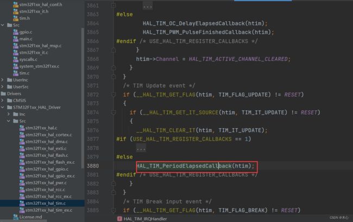Click the gpio.c file icon
This screenshot has width=353, height=222.
point(16,32)
